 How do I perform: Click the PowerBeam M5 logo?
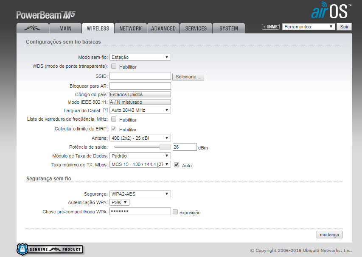[x=46, y=15]
